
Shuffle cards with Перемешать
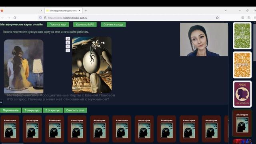point(11,110)
